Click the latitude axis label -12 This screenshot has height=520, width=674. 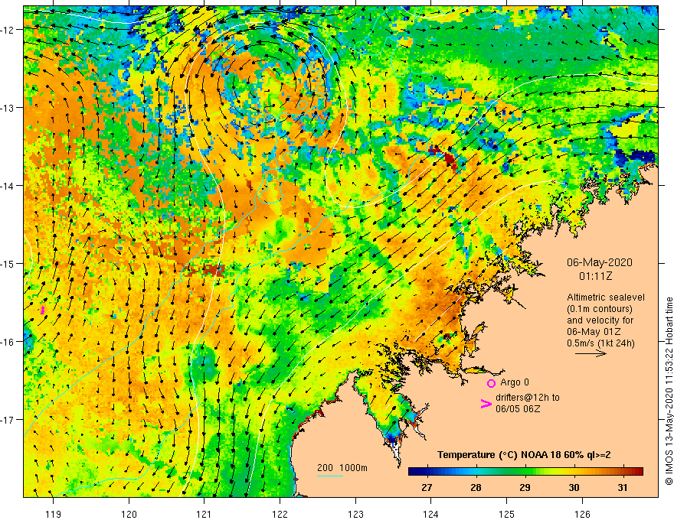pos(8,30)
